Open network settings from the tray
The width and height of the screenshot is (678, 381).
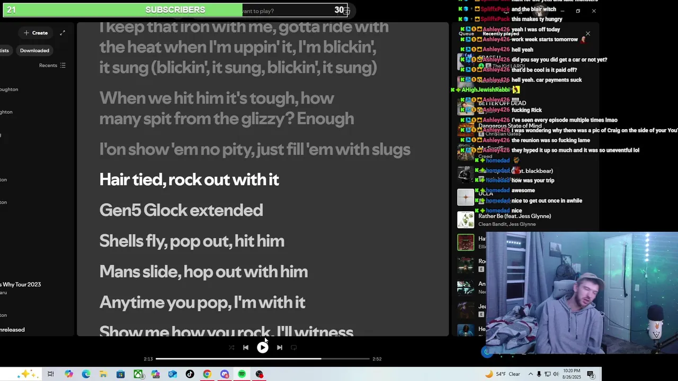(548, 374)
